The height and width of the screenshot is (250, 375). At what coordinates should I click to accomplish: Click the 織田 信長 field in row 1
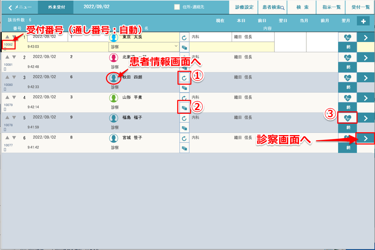point(253,37)
